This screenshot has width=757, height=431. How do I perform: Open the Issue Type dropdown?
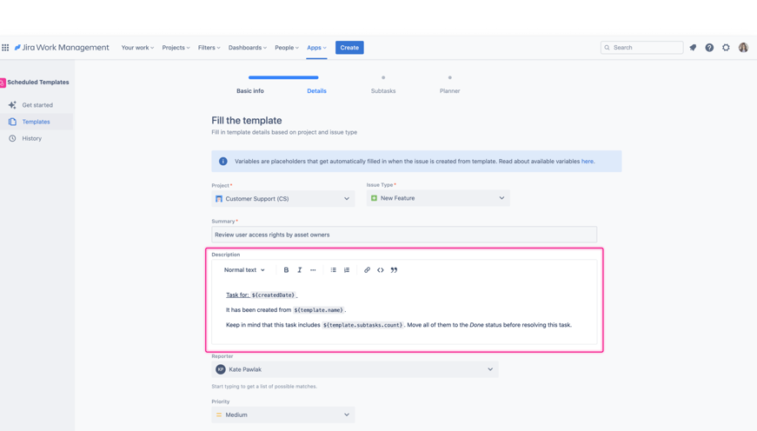point(437,198)
